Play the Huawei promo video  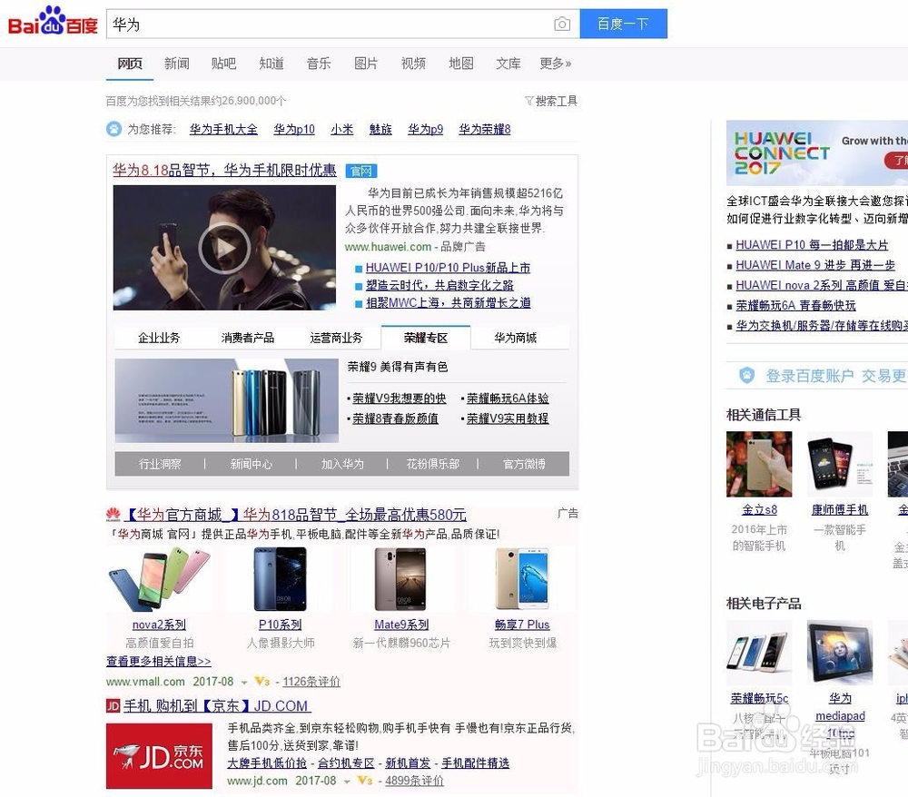click(x=224, y=248)
